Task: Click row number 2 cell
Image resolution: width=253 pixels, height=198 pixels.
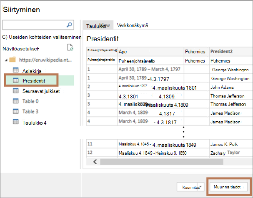Action: point(102,87)
